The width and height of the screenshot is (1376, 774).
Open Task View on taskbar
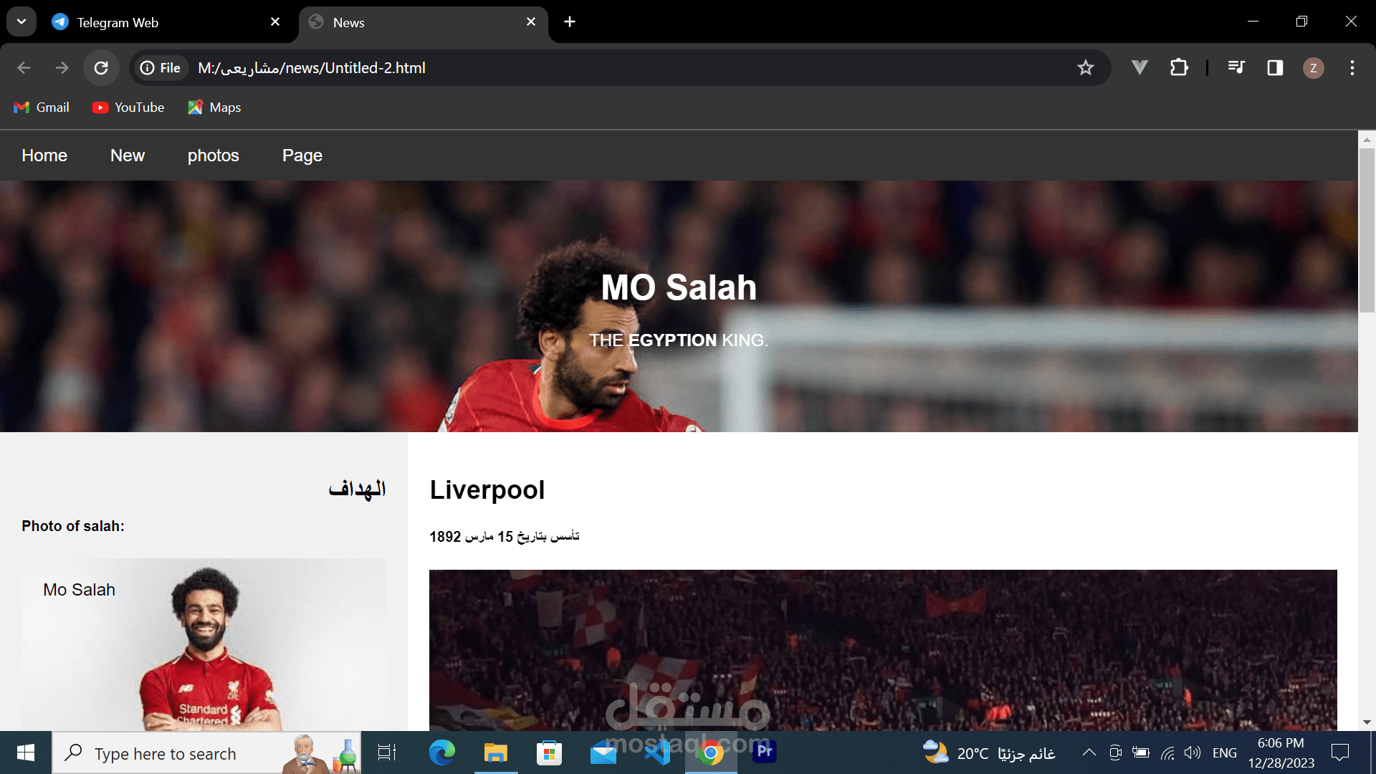(387, 752)
